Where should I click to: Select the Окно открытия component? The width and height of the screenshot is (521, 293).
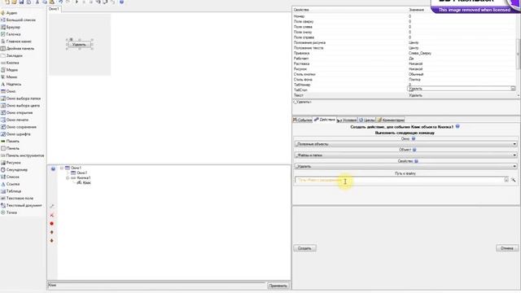[x=16, y=113]
